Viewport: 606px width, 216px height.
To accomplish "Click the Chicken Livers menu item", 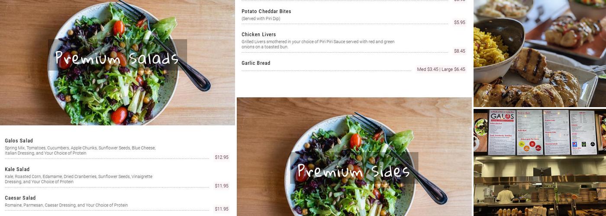I will click(259, 35).
